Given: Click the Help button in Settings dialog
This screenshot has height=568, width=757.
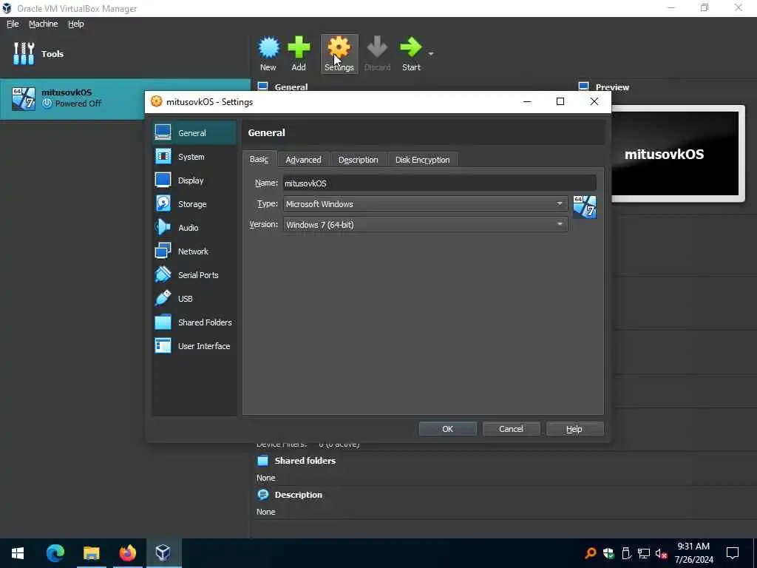Looking at the screenshot, I should [x=574, y=429].
